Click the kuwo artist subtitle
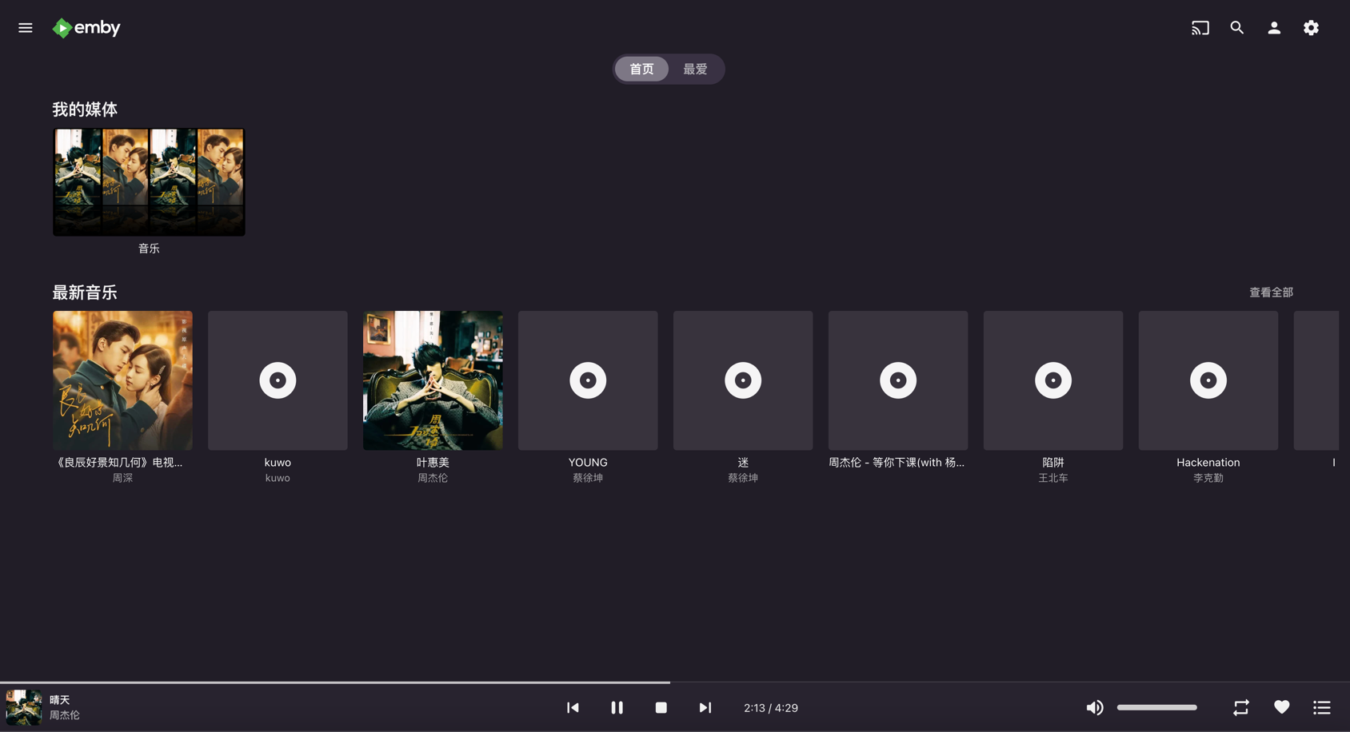The width and height of the screenshot is (1350, 732). [278, 478]
